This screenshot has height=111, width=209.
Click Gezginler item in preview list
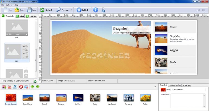pyautogui.click(x=175, y=39)
